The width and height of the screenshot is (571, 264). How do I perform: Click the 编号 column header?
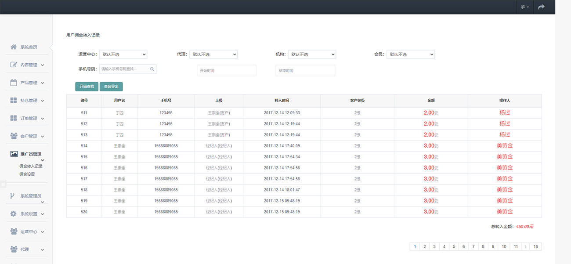(x=84, y=101)
